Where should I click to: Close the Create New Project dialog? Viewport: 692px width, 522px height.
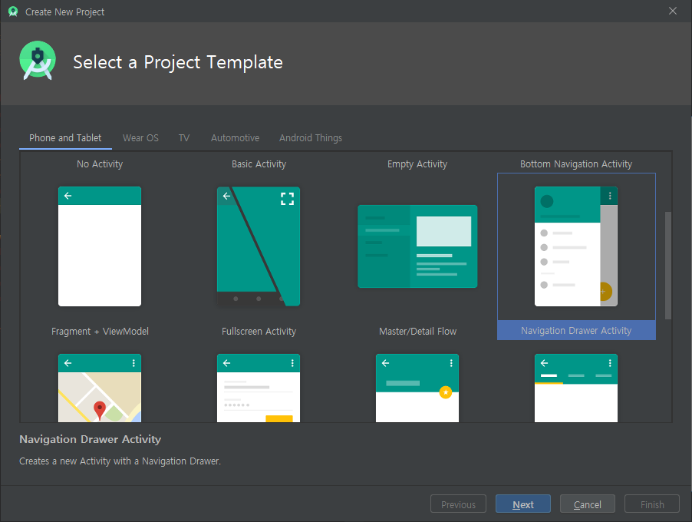click(673, 11)
